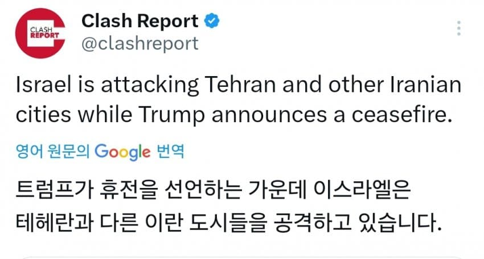This screenshot has height=259, width=484.
Task: Click the Google logo in translation line
Action: coord(122,152)
